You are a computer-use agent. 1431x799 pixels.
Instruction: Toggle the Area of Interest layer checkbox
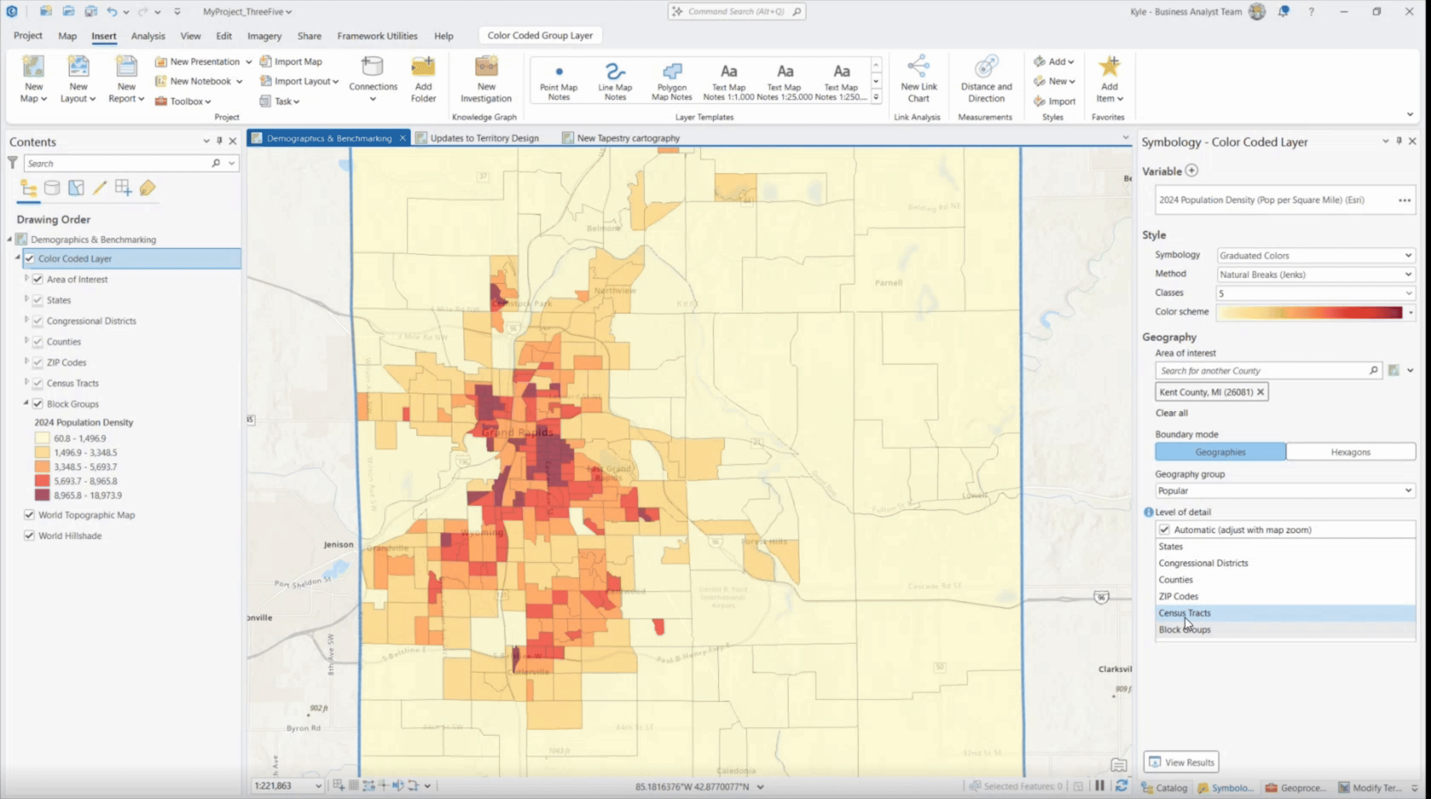tap(38, 279)
